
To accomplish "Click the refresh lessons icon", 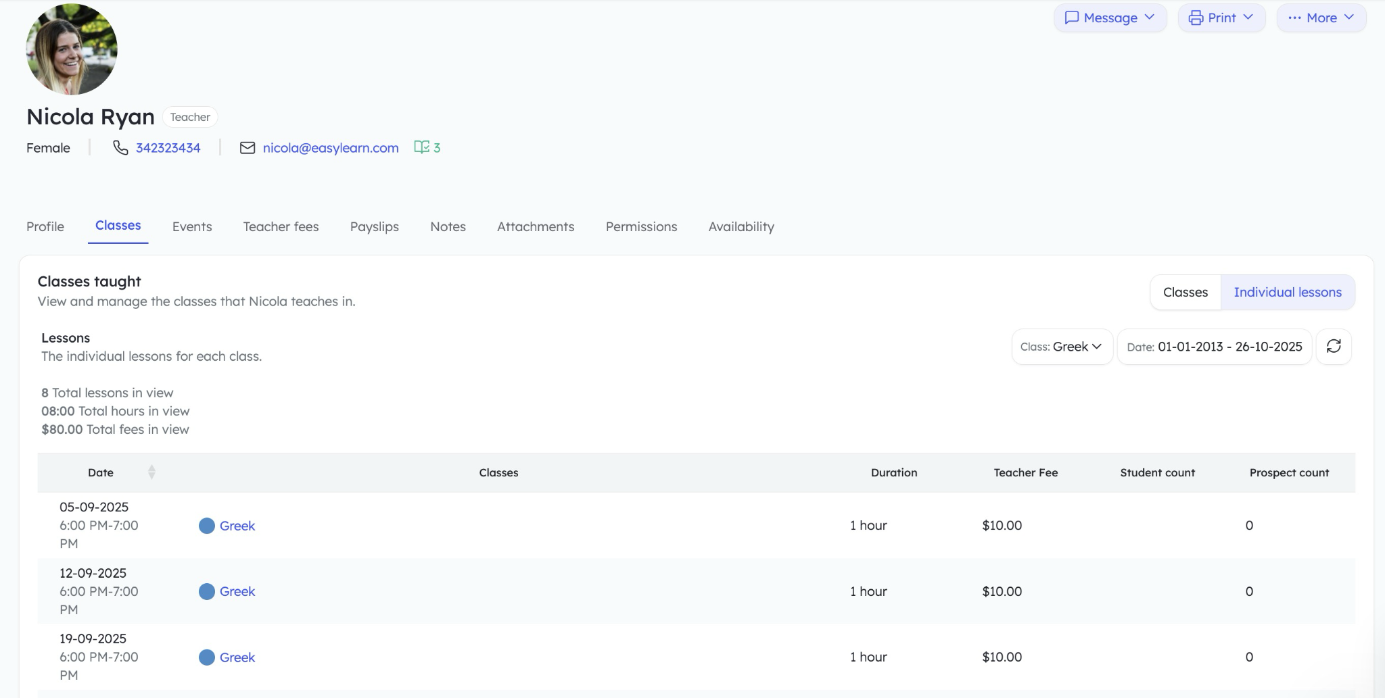I will point(1333,346).
